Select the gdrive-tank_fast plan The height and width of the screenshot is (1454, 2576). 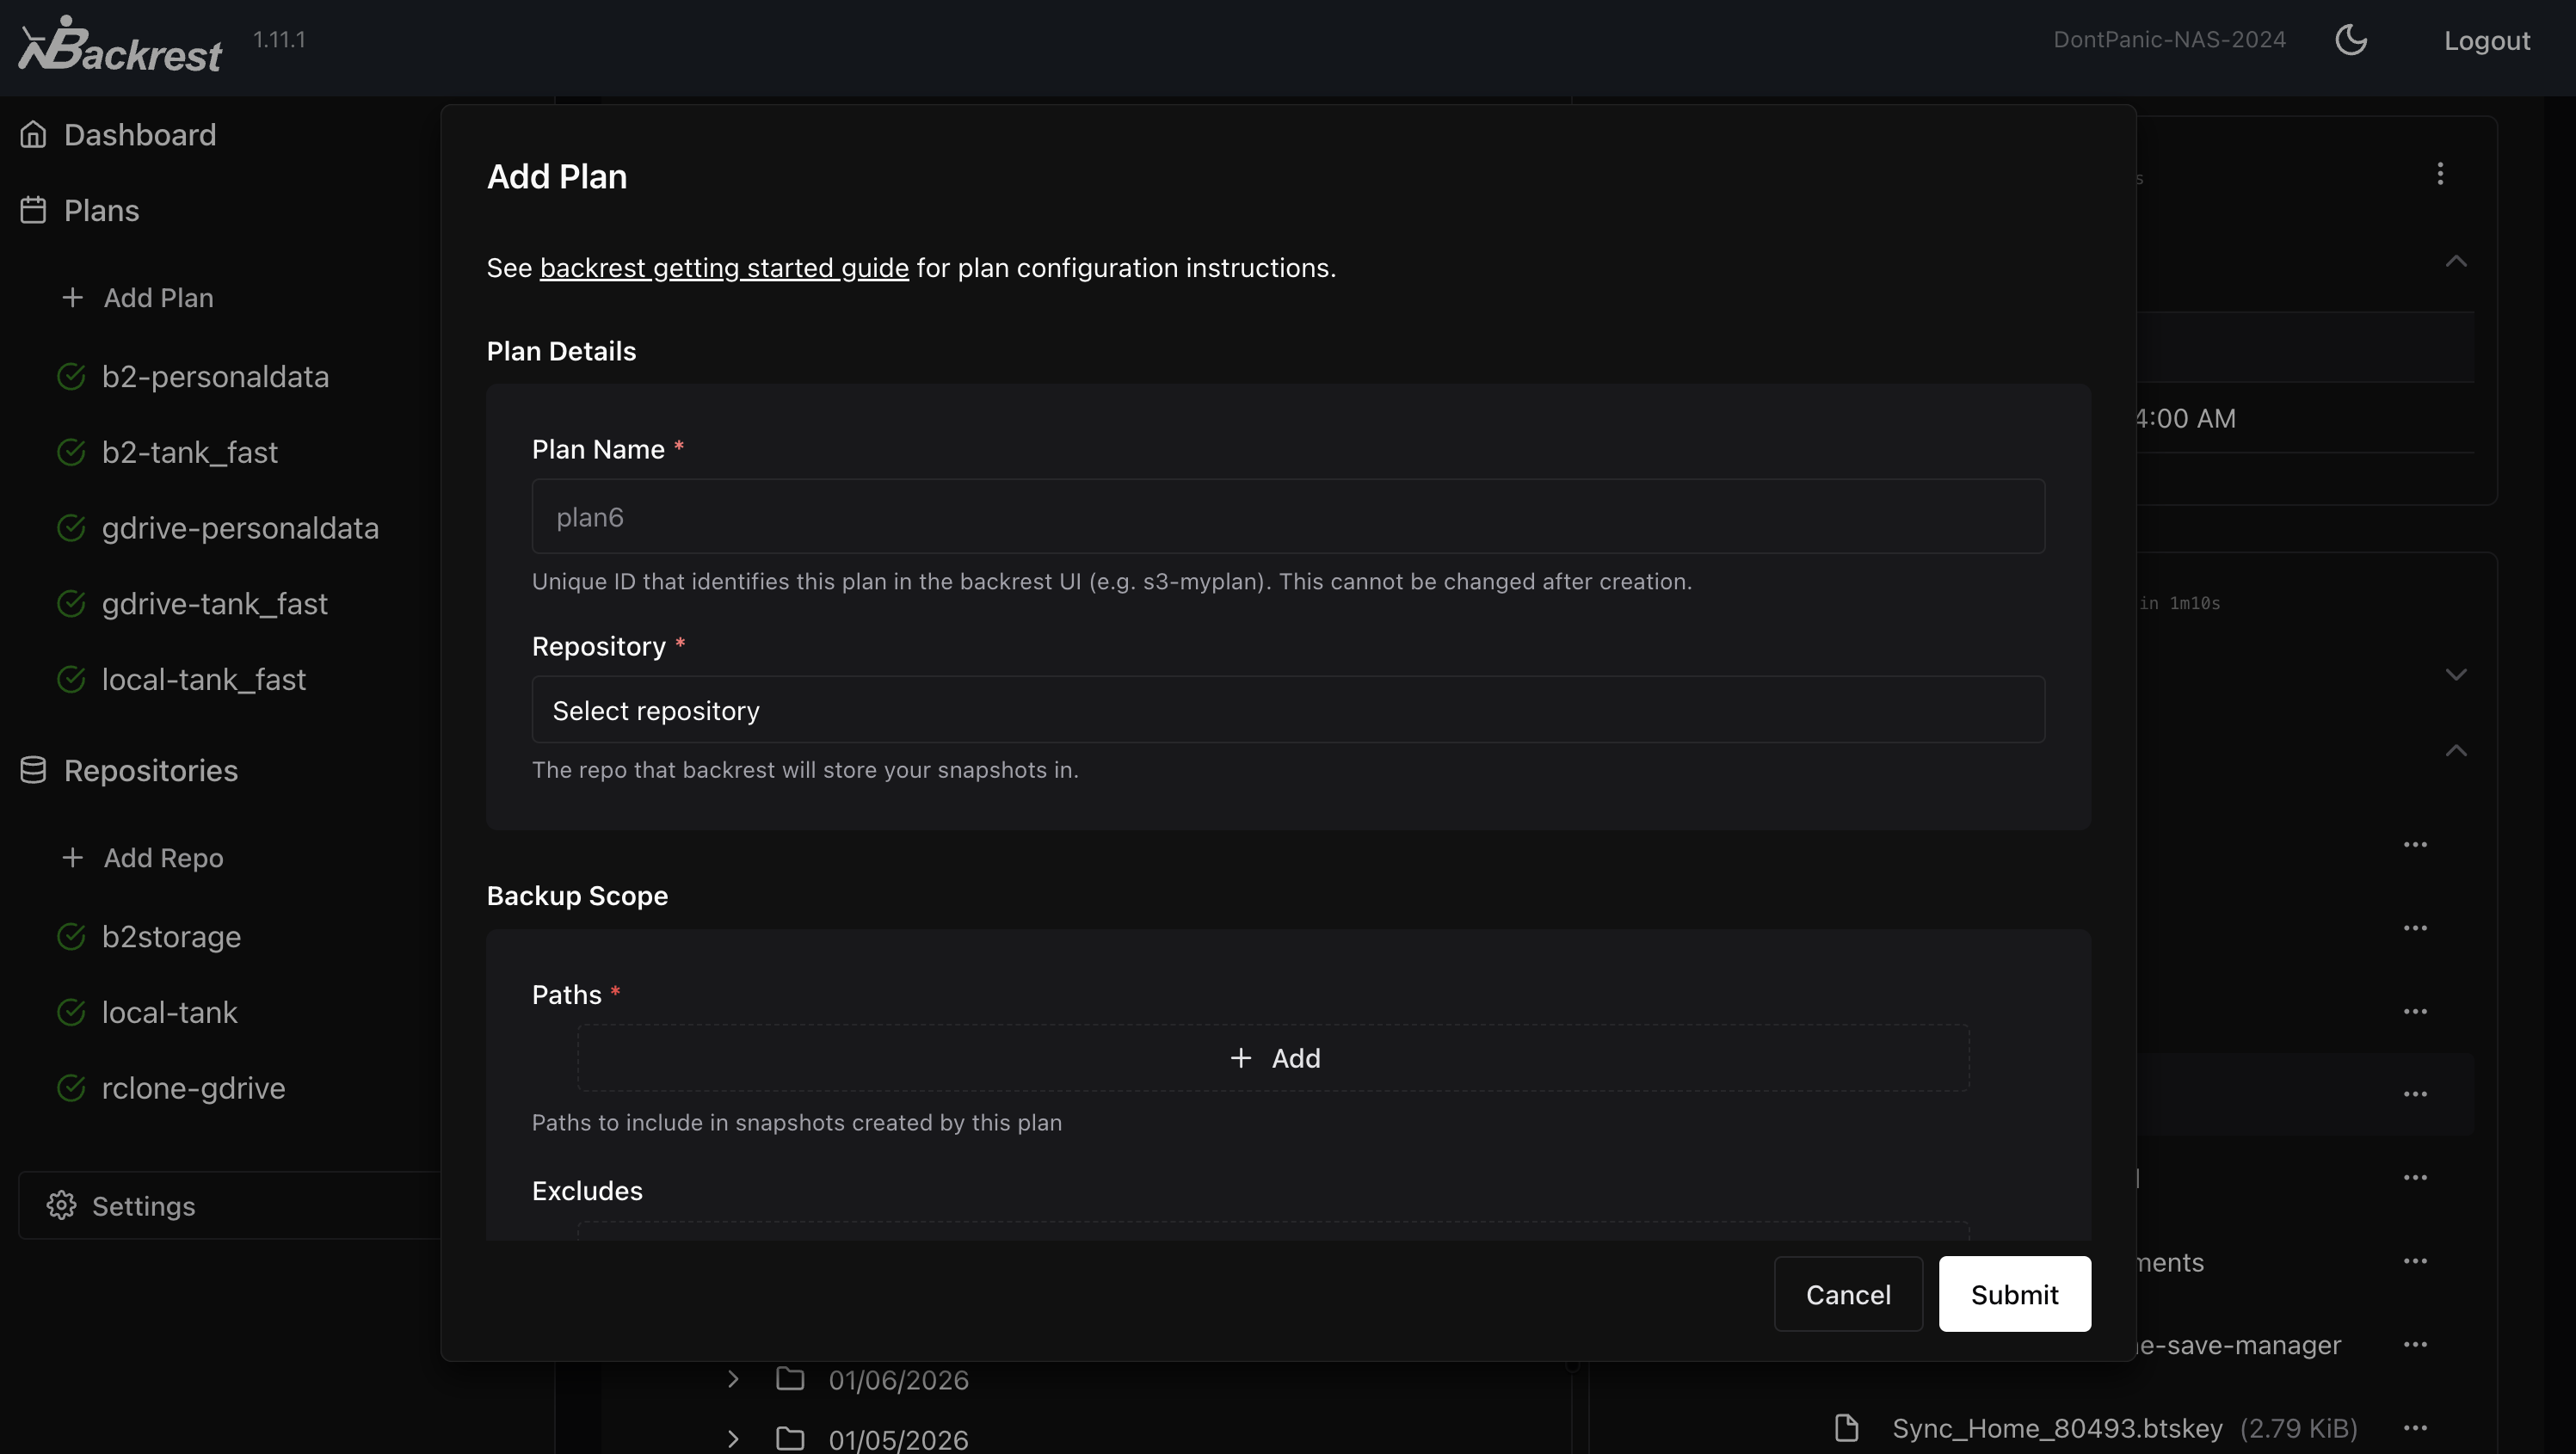214,604
